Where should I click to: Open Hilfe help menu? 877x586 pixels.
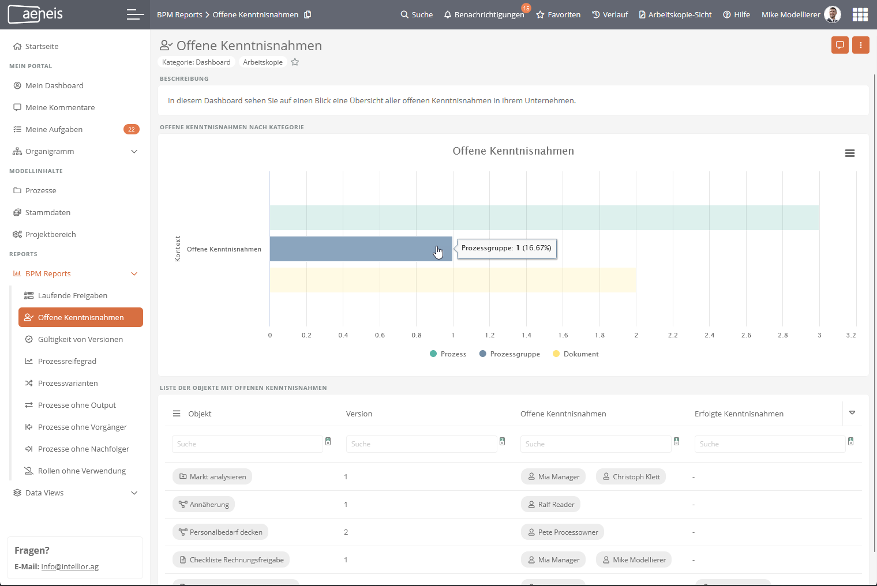[737, 14]
